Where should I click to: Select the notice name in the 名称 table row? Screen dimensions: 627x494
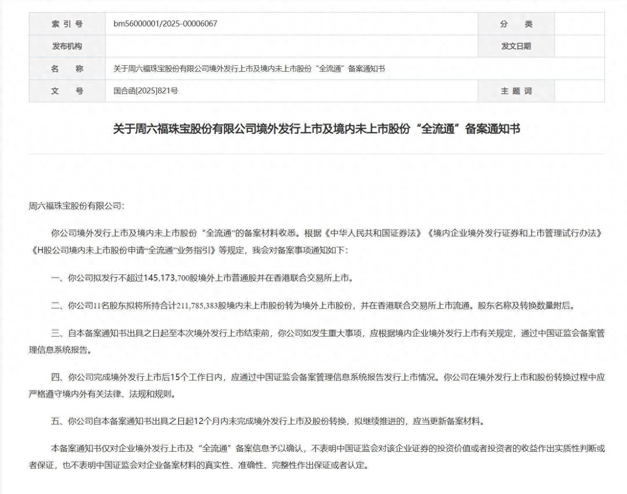(x=249, y=68)
